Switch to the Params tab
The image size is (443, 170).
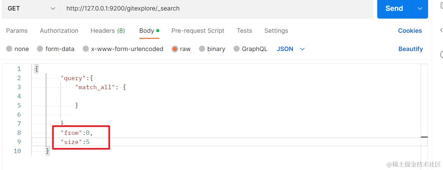click(17, 31)
